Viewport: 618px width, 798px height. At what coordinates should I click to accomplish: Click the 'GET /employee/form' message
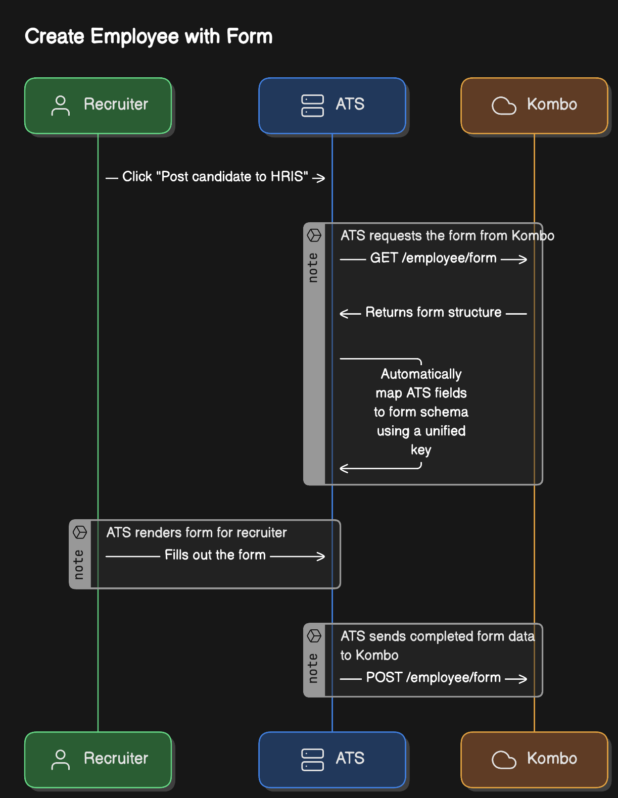click(x=433, y=258)
